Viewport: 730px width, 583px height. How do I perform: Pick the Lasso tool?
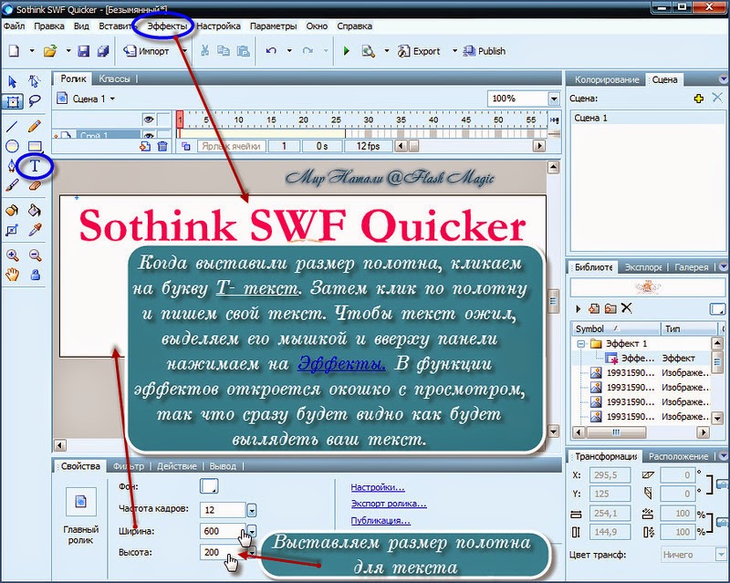(x=35, y=101)
